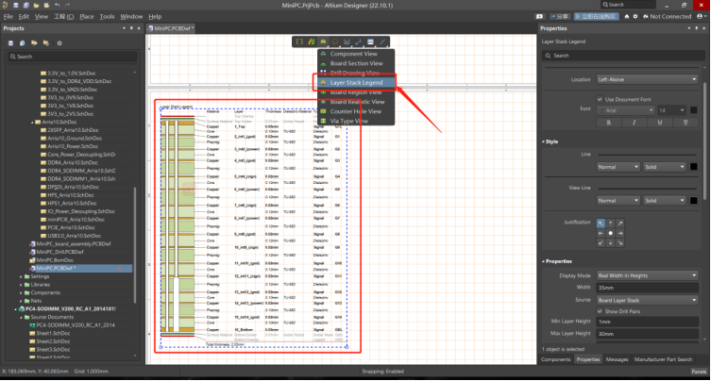Toggle Show Drill Pairs checkbox
The image size is (711, 381).
point(600,310)
